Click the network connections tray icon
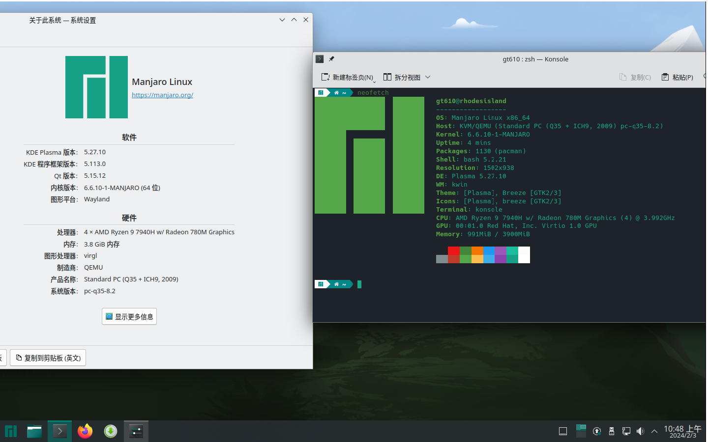The height and width of the screenshot is (442, 708). (x=626, y=431)
